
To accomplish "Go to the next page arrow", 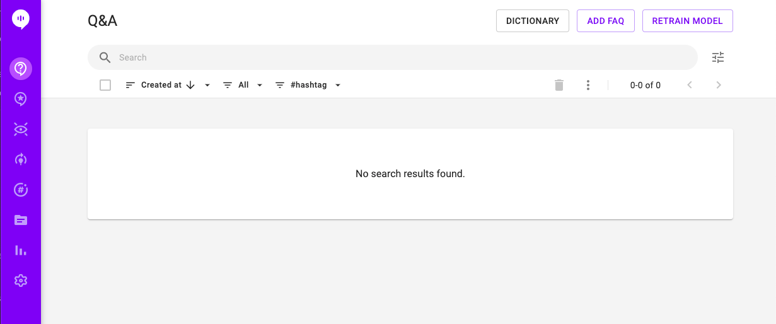I will pos(719,85).
